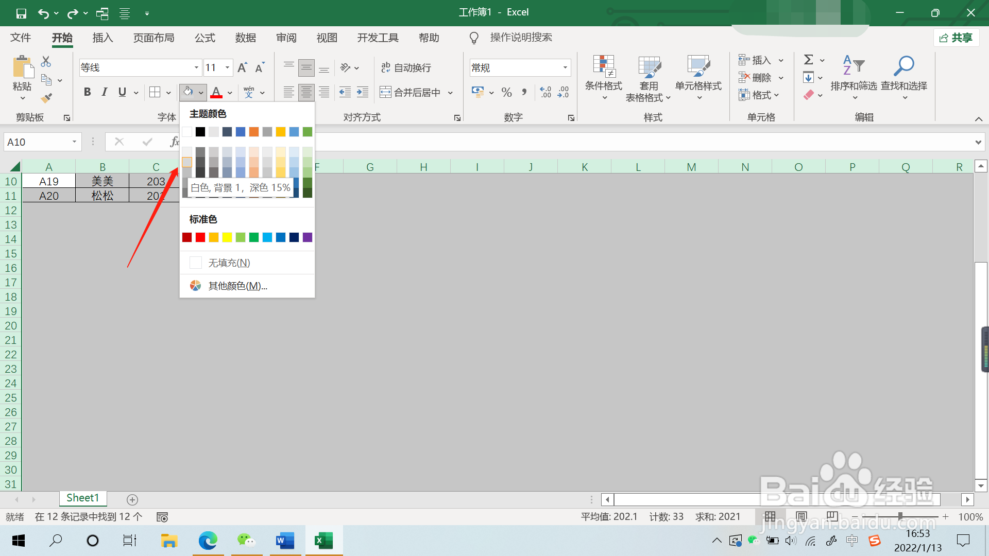The height and width of the screenshot is (556, 989).
Task: Click the Cut scissors icon
Action: coord(46,62)
